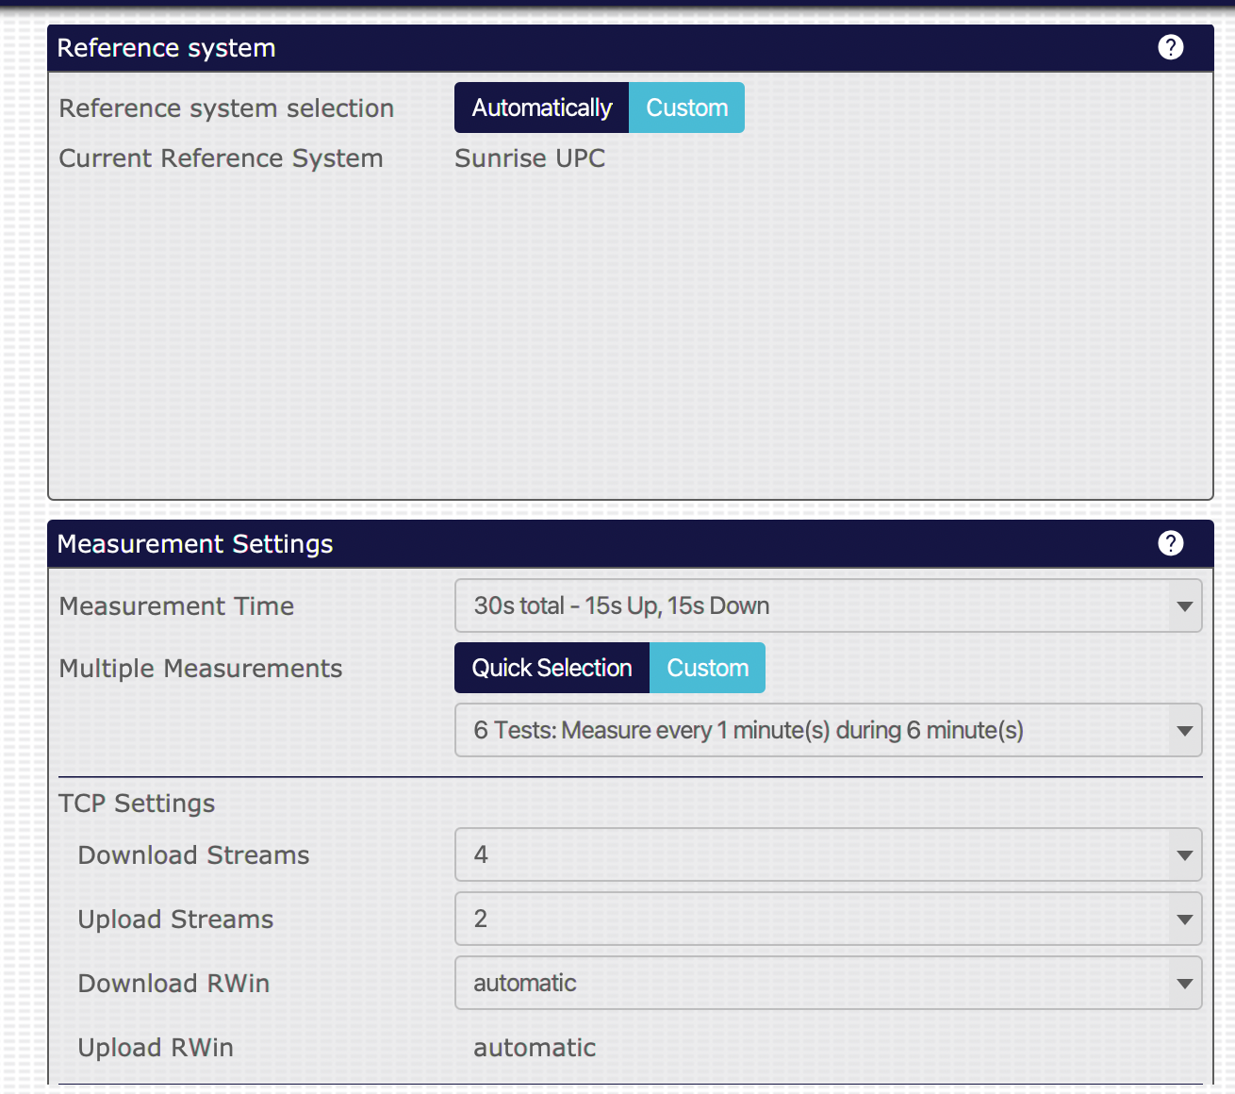Choose Quick Selection for Multiple Measurements
The width and height of the screenshot is (1235, 1094).
(552, 668)
